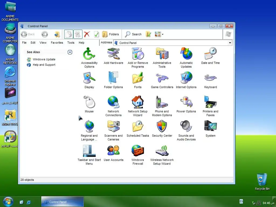Open the Favorites menu
276x207 pixels.
click(57, 43)
